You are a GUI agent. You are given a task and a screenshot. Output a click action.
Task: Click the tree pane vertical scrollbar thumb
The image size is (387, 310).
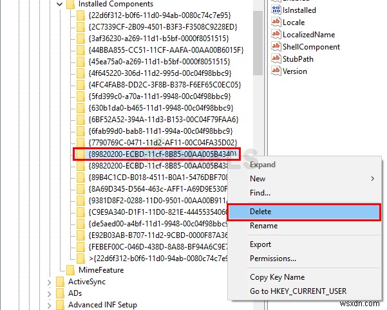pyautogui.click(x=258, y=42)
